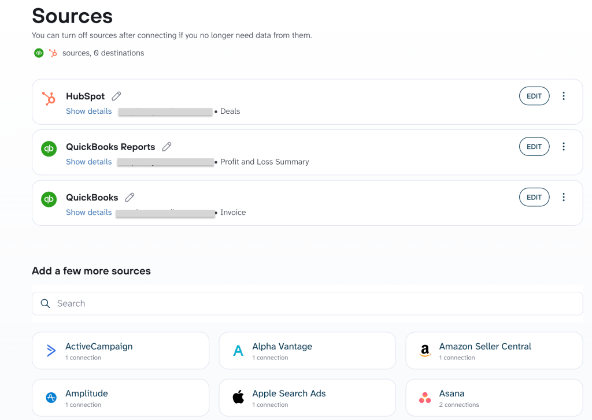The height and width of the screenshot is (420, 592).
Task: Show details for QuickBooks Reports source
Action: pos(88,162)
